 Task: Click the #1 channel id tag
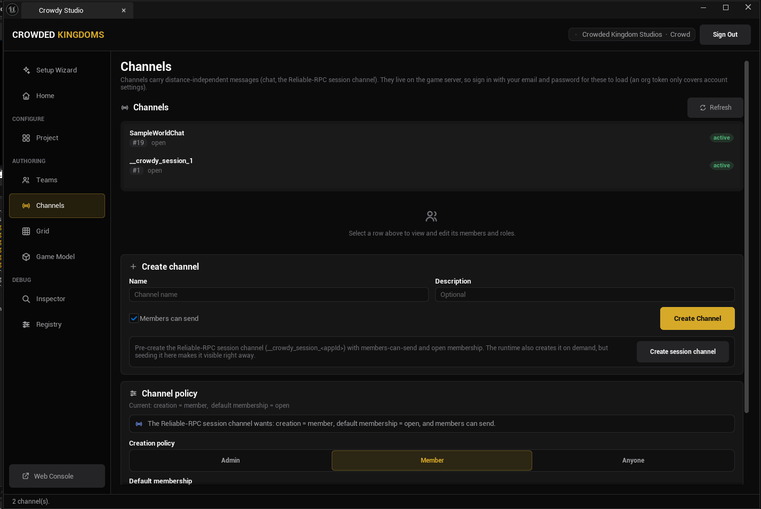point(137,171)
